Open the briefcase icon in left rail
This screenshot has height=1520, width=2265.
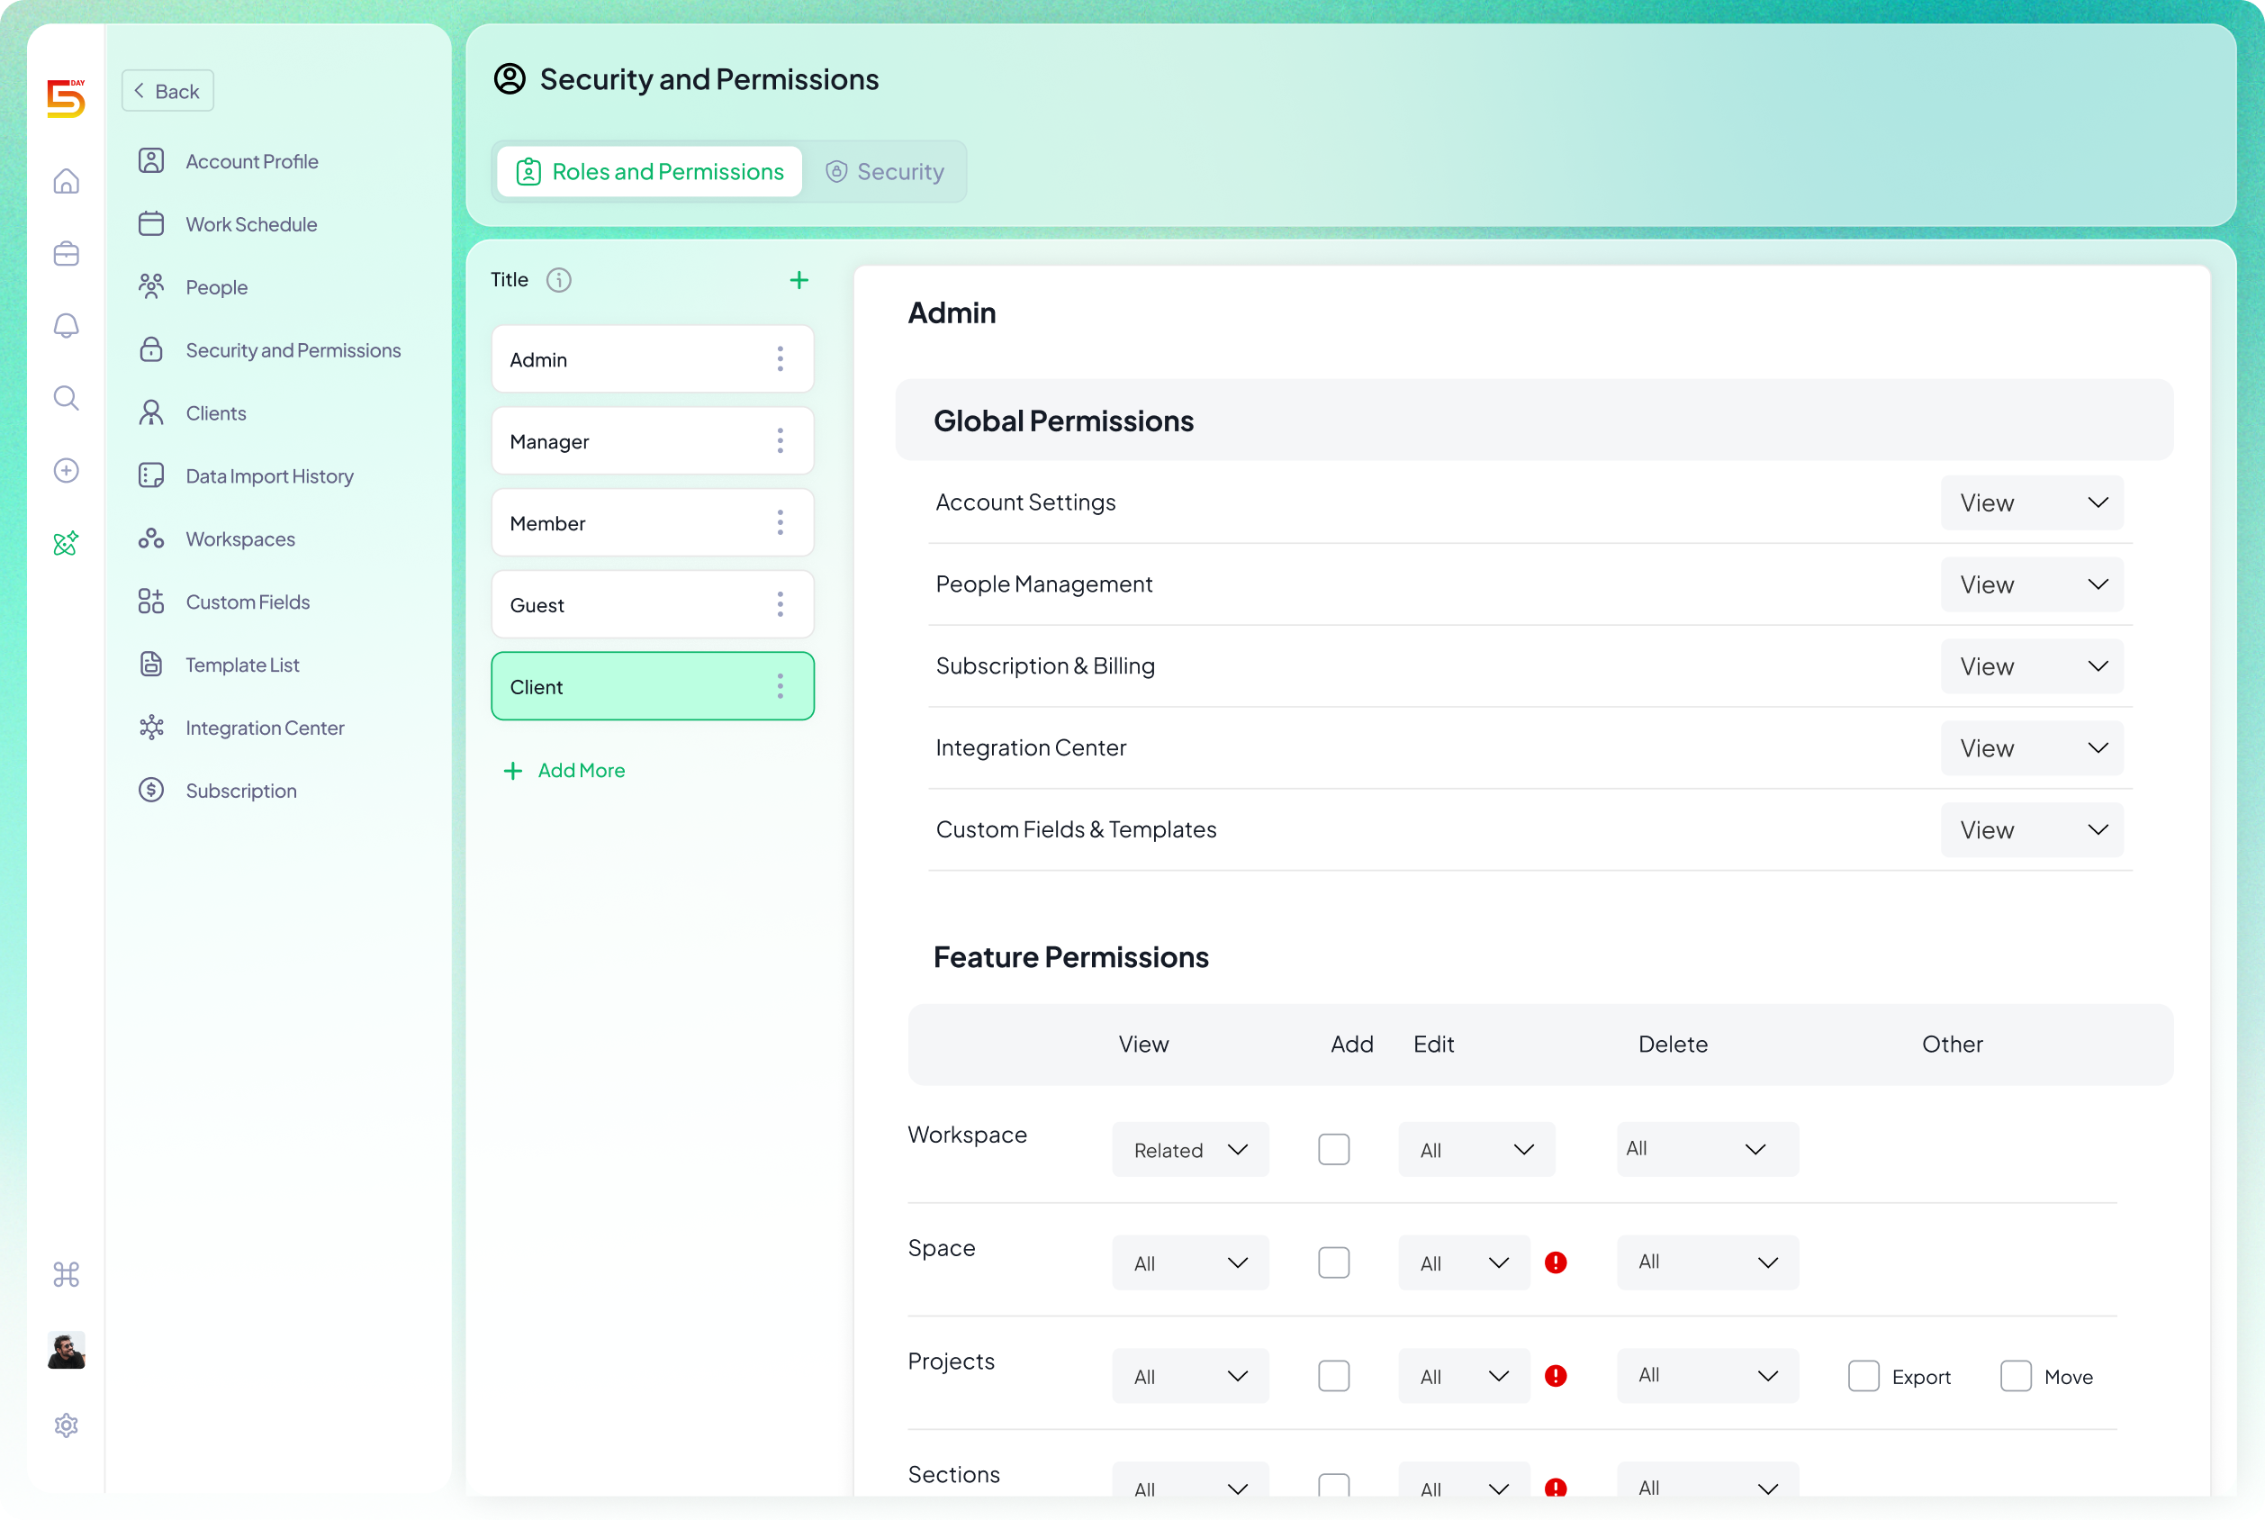[x=66, y=254]
